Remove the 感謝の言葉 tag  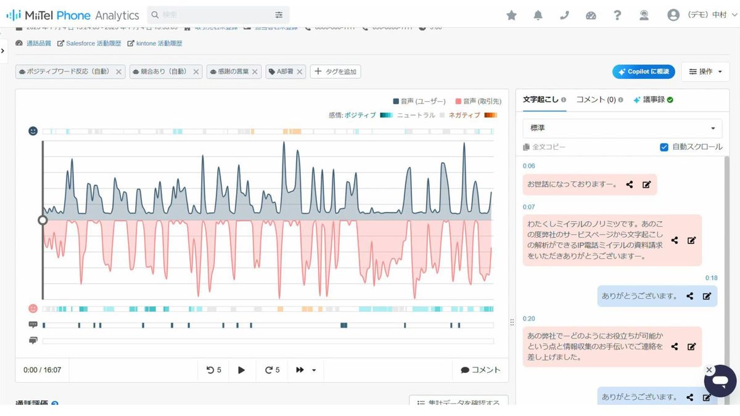point(255,71)
